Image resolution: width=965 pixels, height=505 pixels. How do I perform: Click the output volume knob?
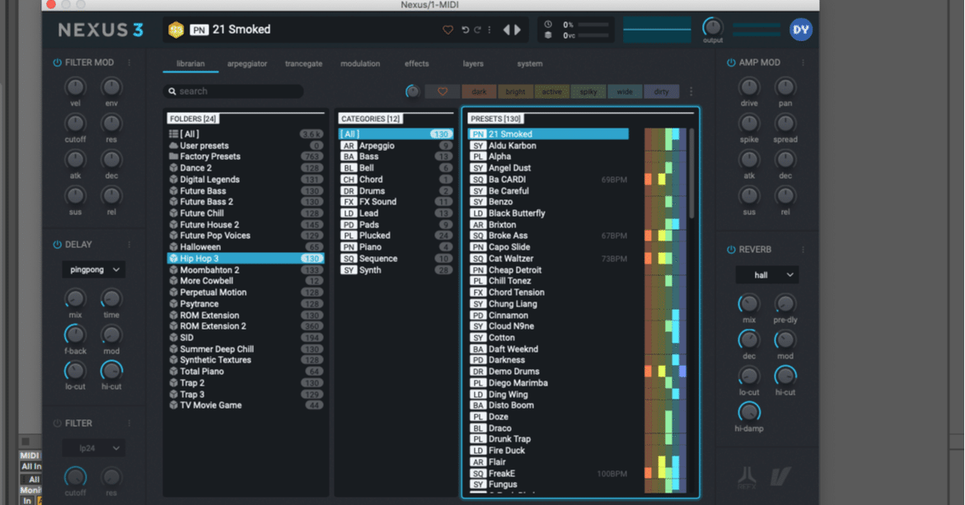(713, 27)
